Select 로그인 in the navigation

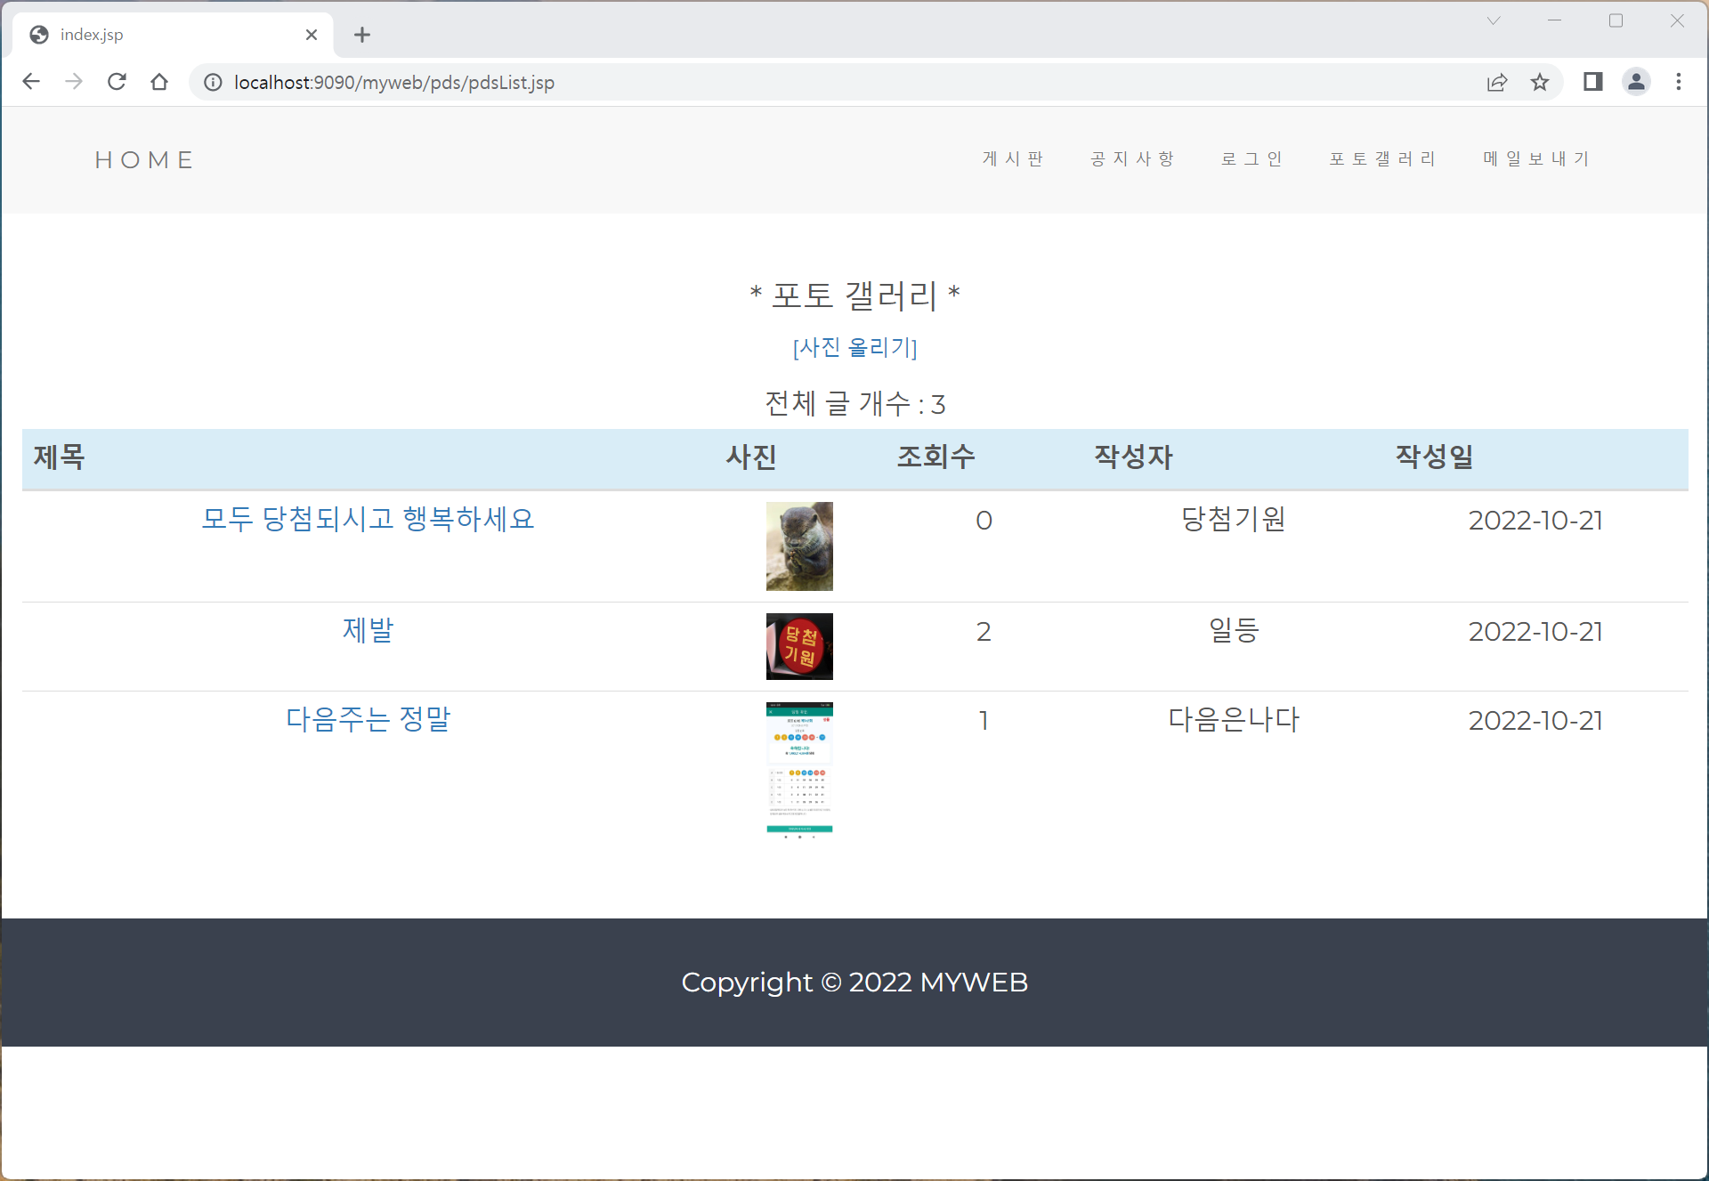point(1251,158)
